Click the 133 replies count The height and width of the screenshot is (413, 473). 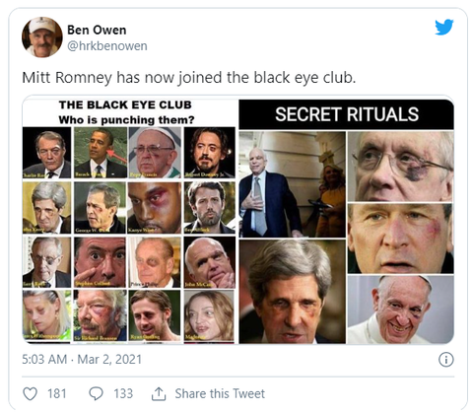click(x=123, y=393)
